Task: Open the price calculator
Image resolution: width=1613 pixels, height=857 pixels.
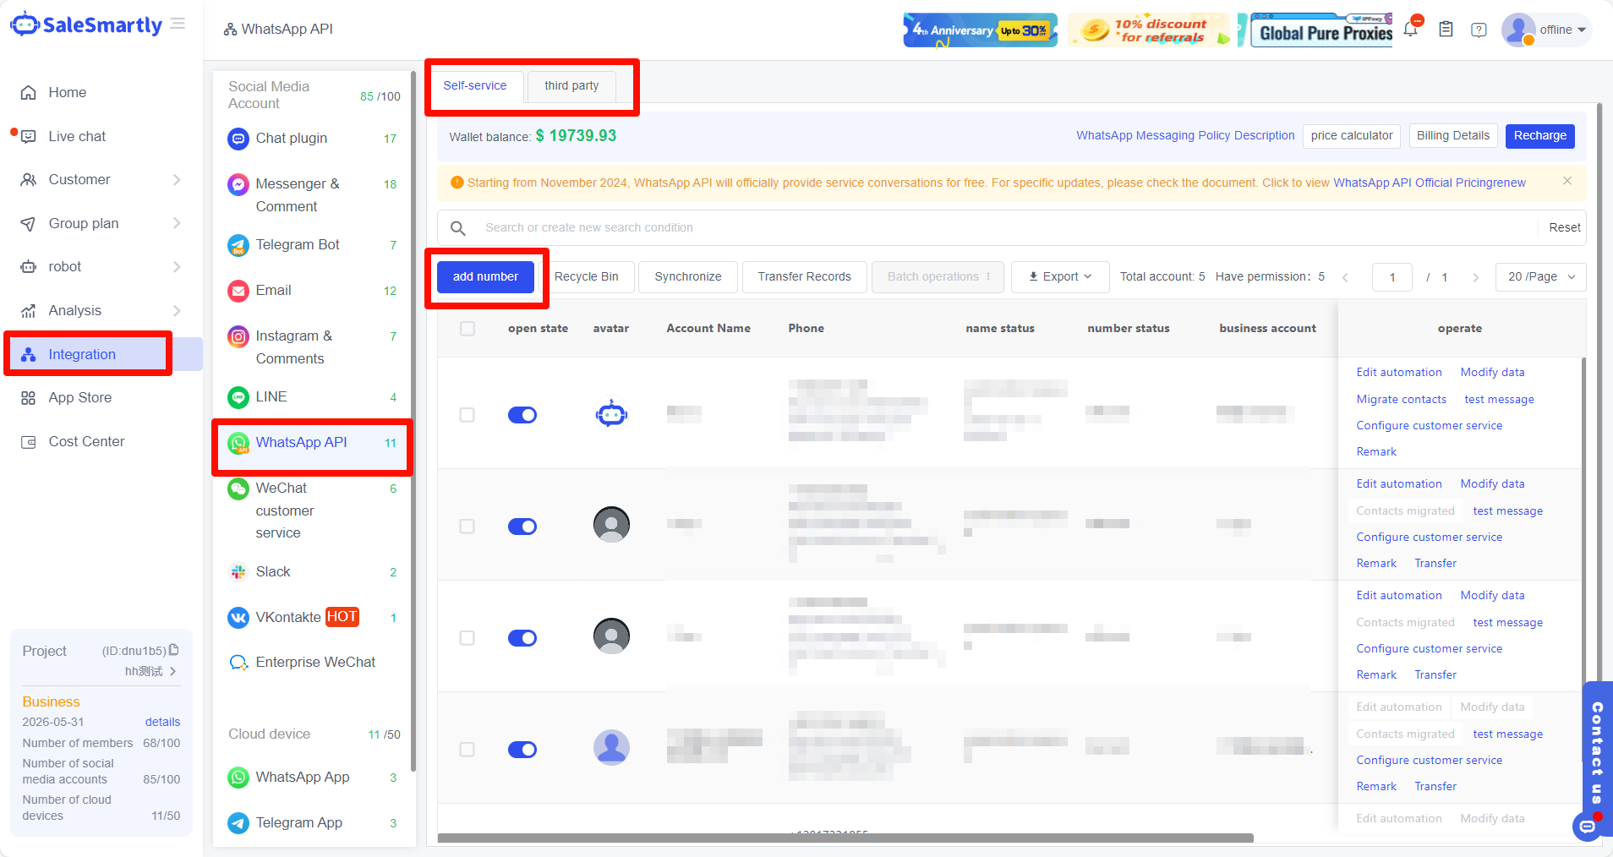Action: point(1352,136)
